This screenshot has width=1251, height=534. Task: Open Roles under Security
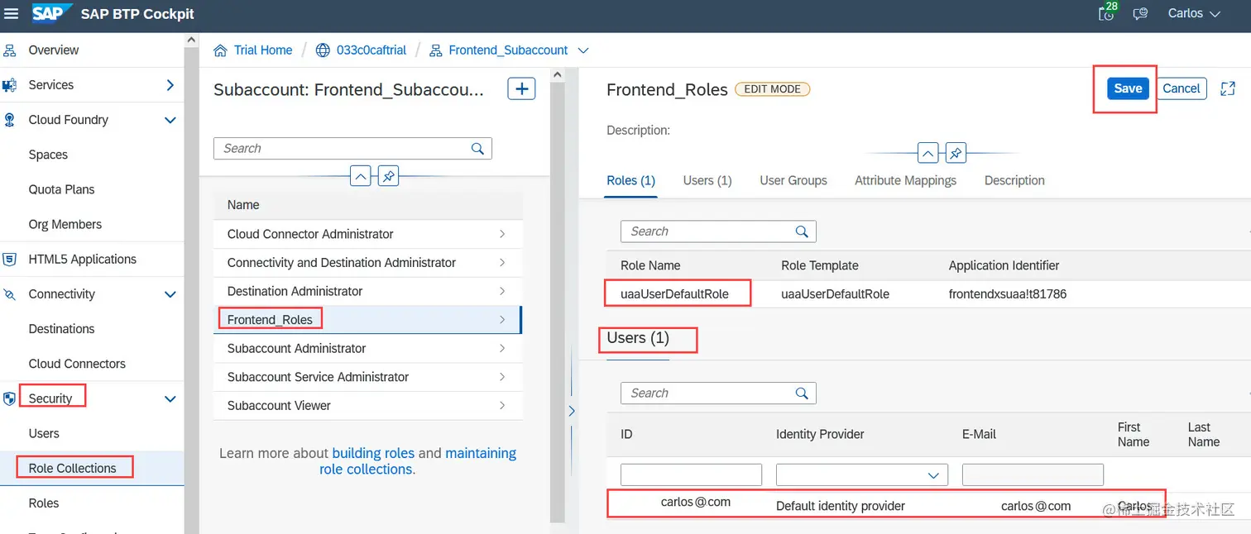(x=44, y=503)
